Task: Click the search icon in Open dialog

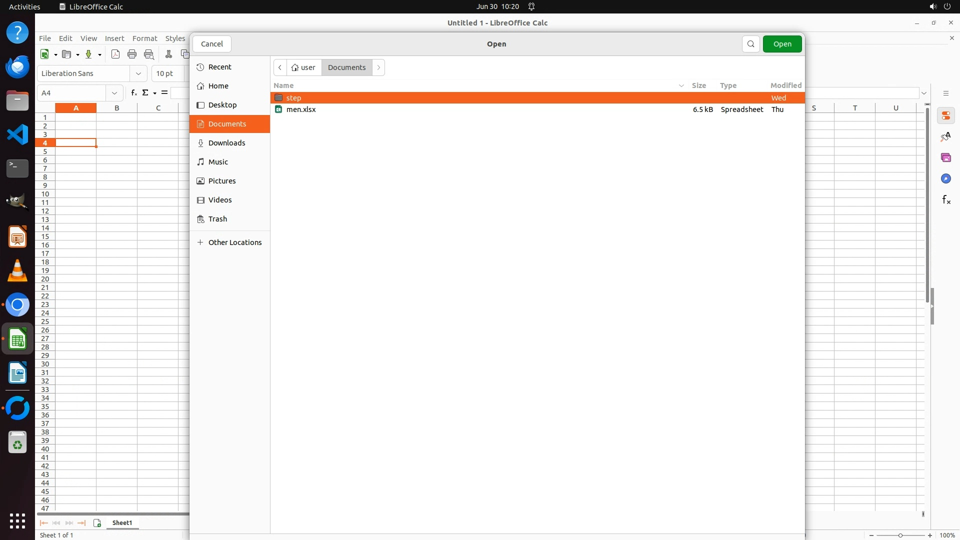Action: [750, 44]
